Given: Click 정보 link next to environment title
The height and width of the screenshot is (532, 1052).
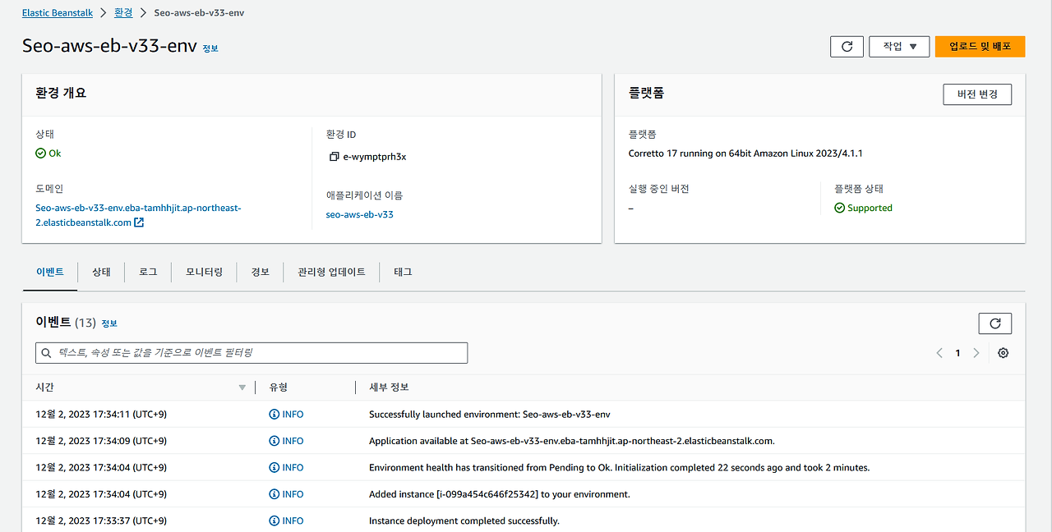Looking at the screenshot, I should coord(210,48).
